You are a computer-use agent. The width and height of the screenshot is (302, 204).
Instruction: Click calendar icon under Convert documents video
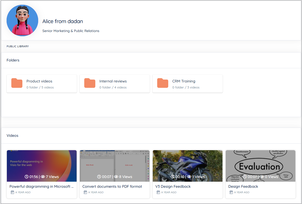[x=85, y=192]
